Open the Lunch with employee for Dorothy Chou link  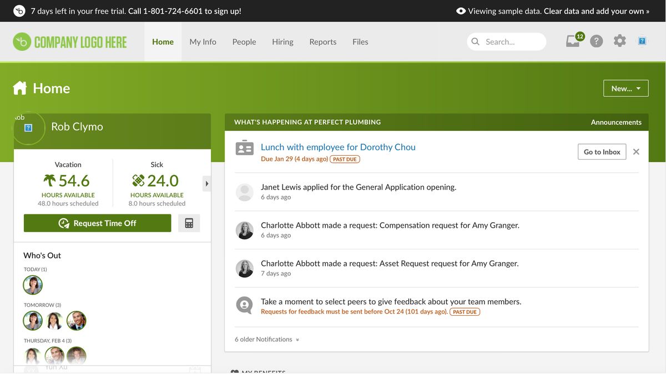coord(338,147)
